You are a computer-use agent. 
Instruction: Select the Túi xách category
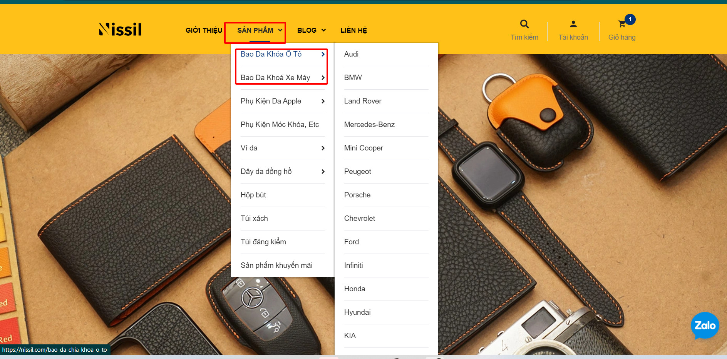254,219
